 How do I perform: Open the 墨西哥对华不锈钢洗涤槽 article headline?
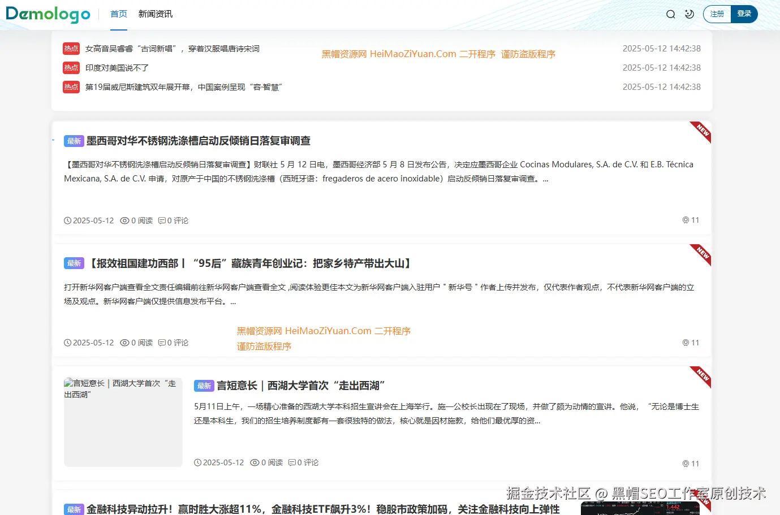(199, 141)
